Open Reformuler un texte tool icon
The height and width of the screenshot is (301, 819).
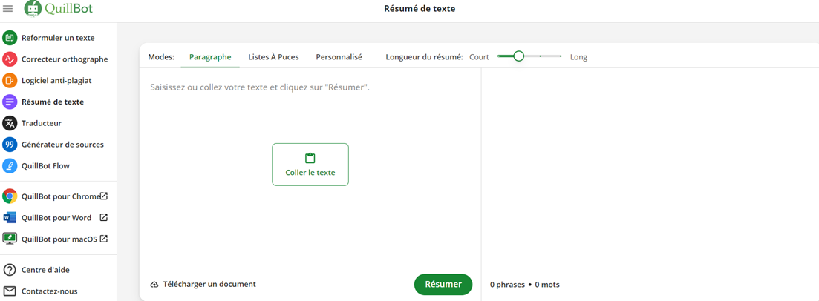coord(10,38)
